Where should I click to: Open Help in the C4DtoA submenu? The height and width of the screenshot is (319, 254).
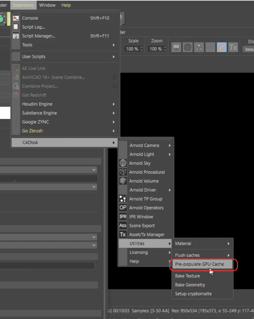(x=146, y=262)
